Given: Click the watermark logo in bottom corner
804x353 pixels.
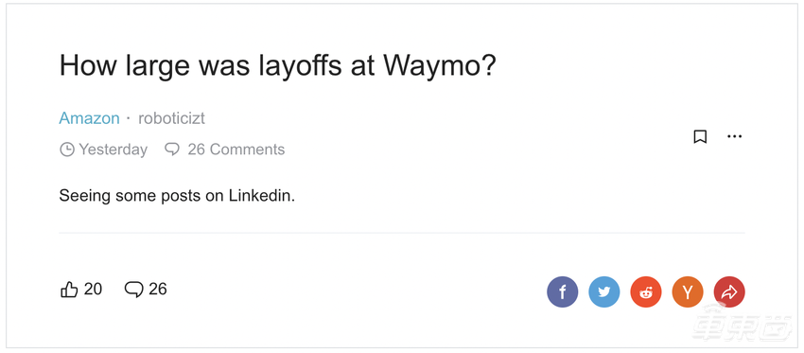Looking at the screenshot, I should 742,322.
